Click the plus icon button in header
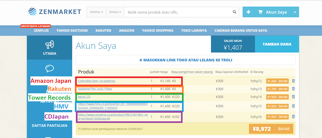The image size is (322, 138). [248, 12]
